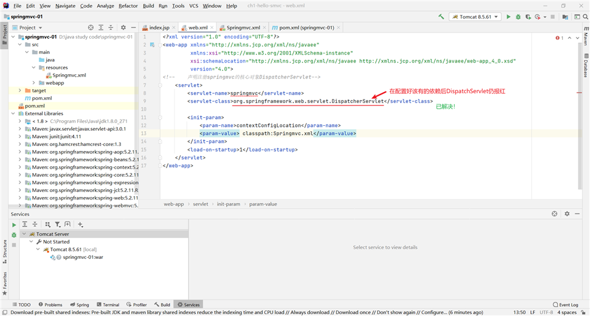Run service in Services panel
The image size is (590, 316).
pos(14,225)
